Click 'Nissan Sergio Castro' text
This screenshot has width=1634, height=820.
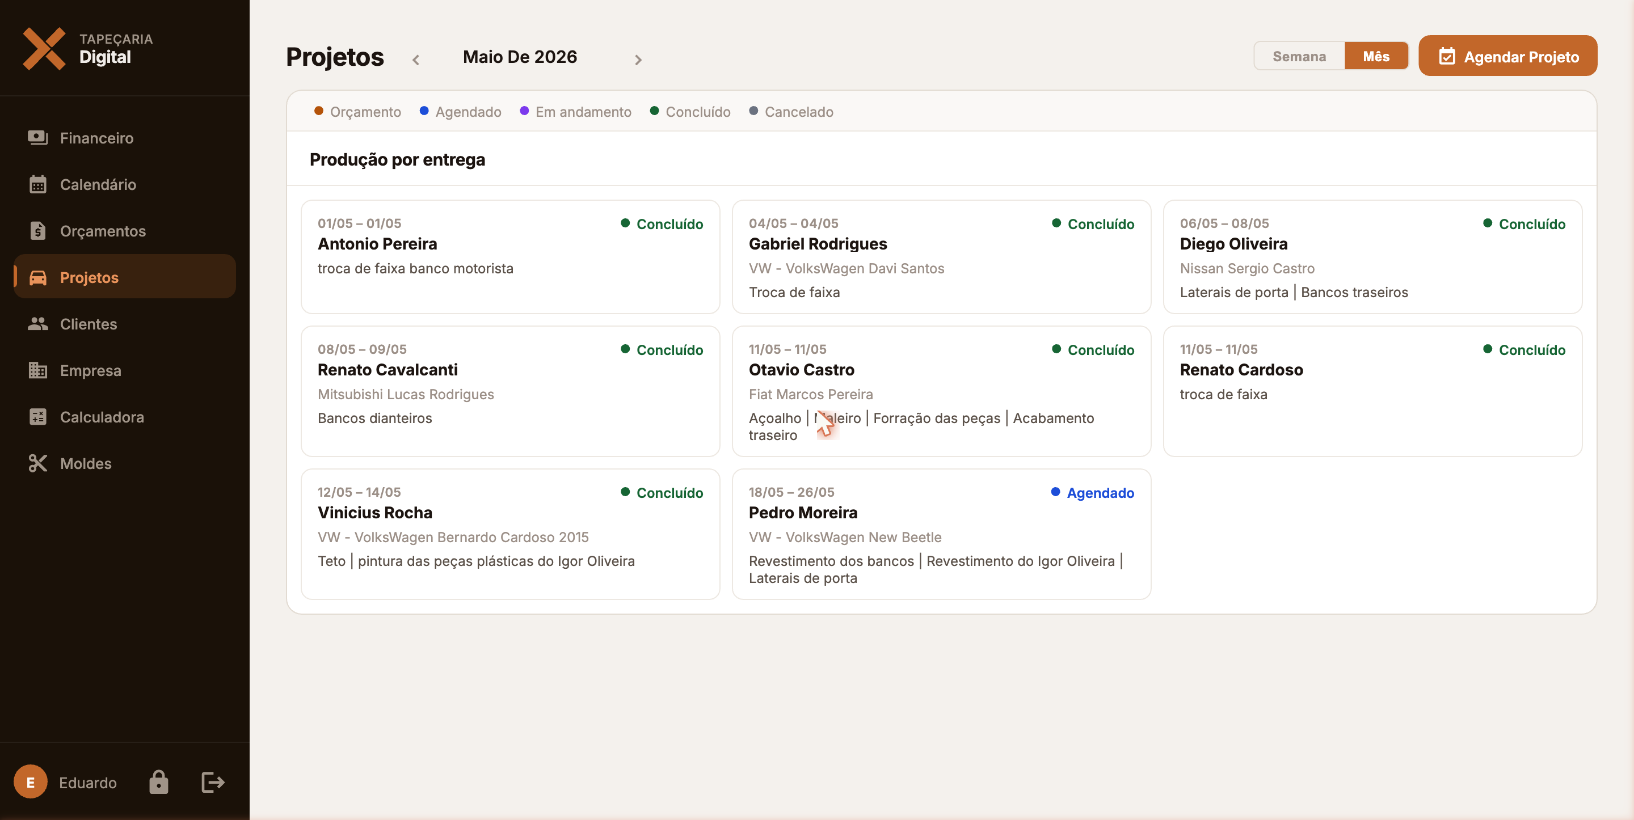click(1247, 268)
